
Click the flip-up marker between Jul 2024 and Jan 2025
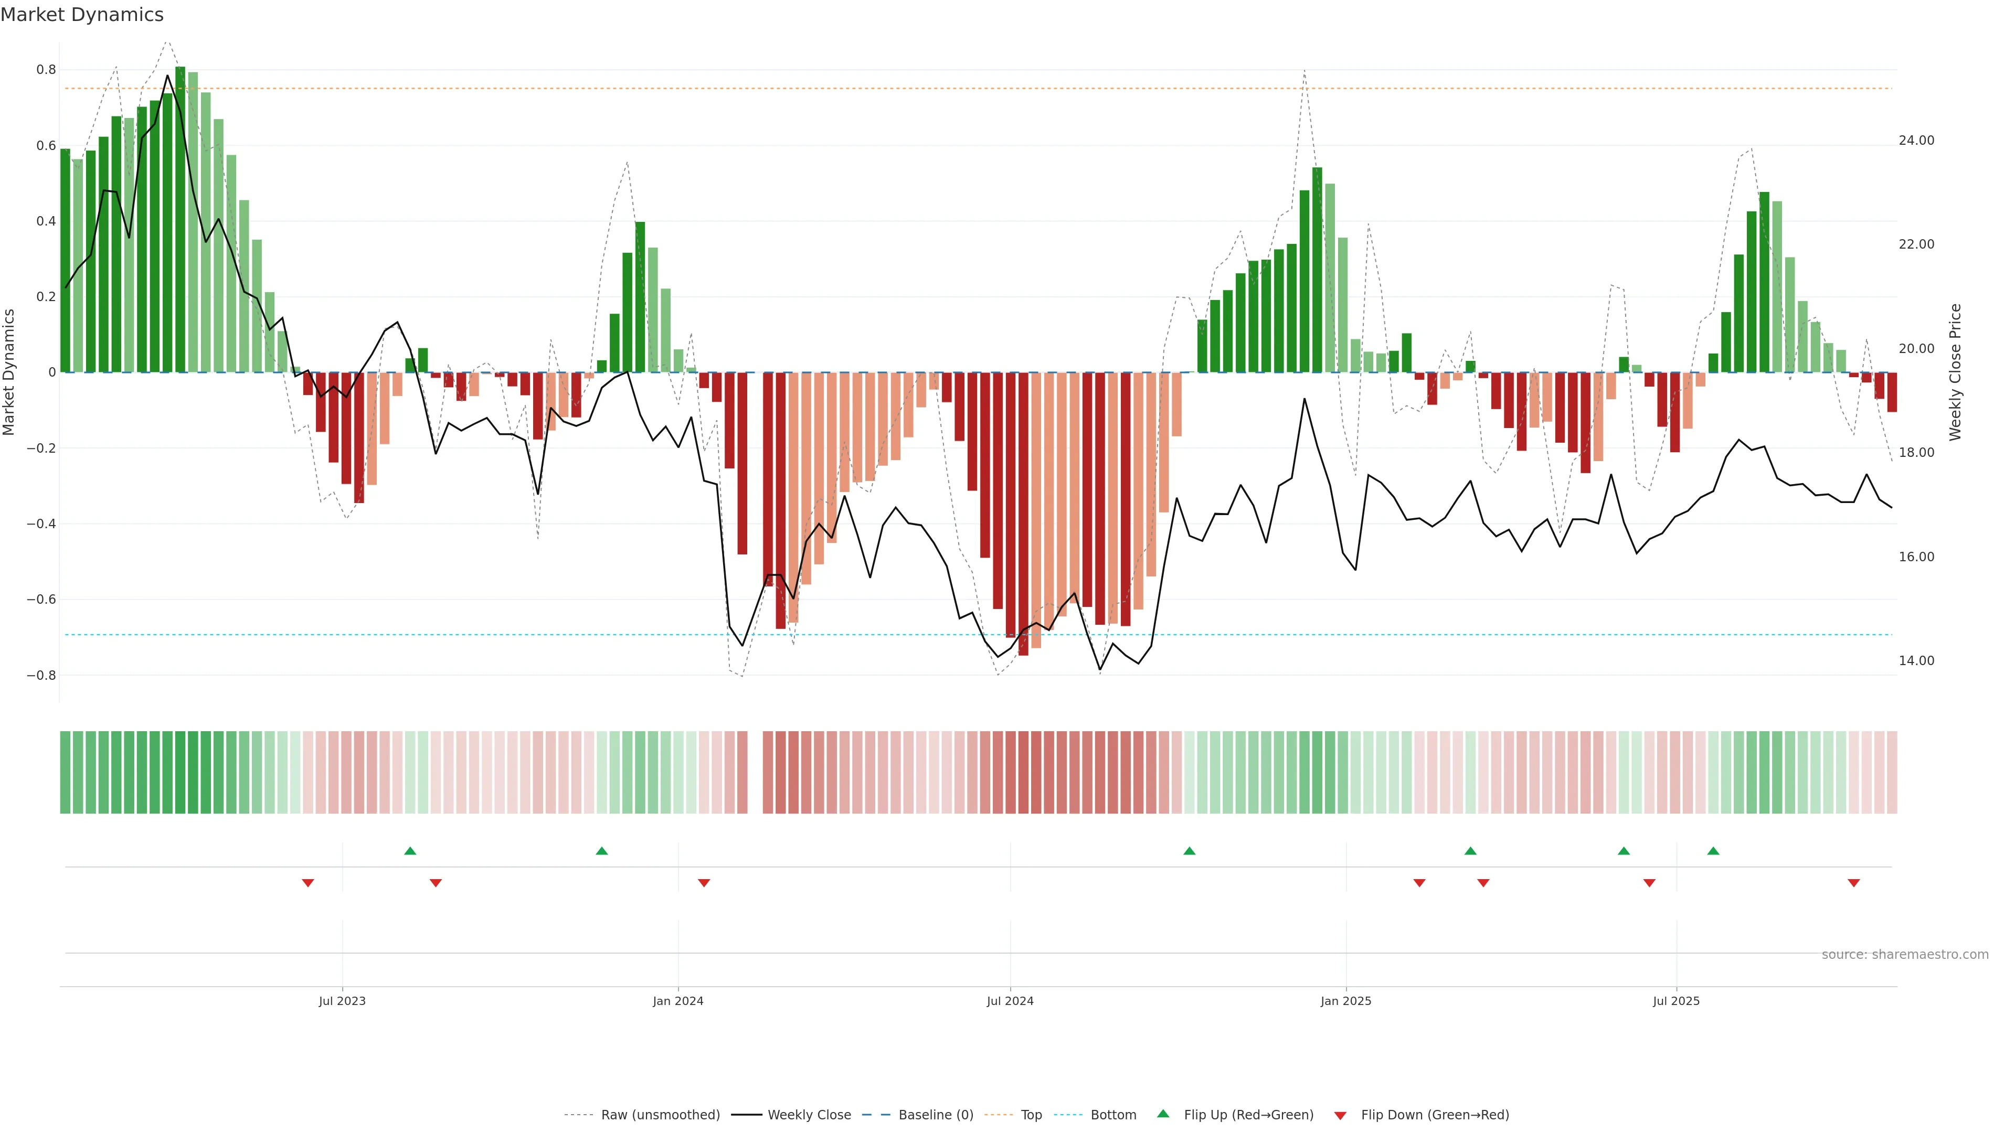tap(1189, 851)
